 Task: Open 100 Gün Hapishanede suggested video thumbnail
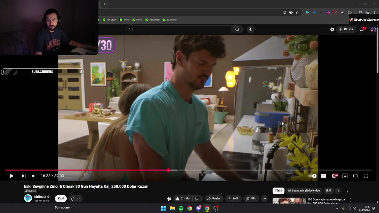point(289,201)
